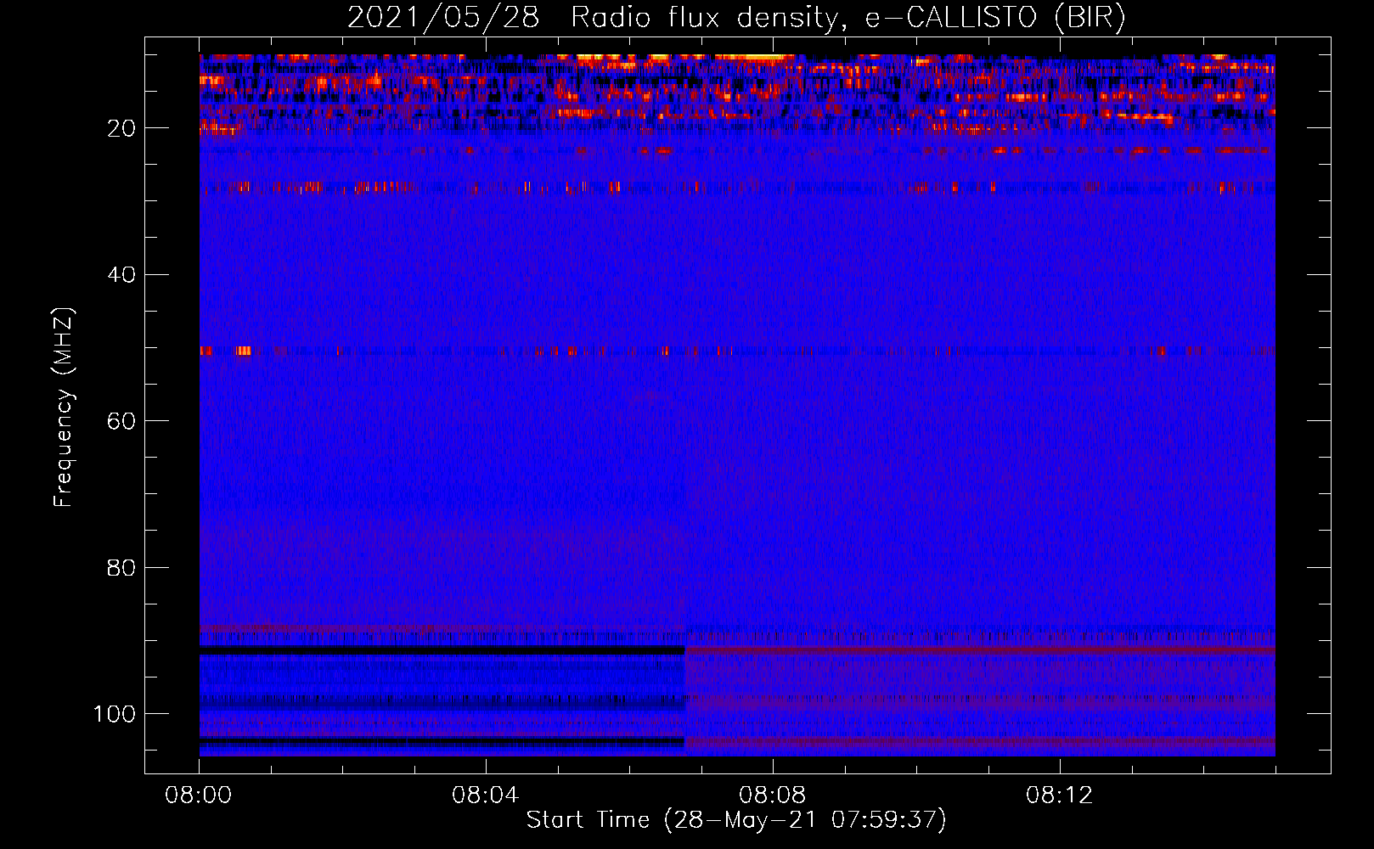Image resolution: width=1374 pixels, height=849 pixels.
Task: Click the 60 MHz frequency tick label
Action: click(x=122, y=421)
